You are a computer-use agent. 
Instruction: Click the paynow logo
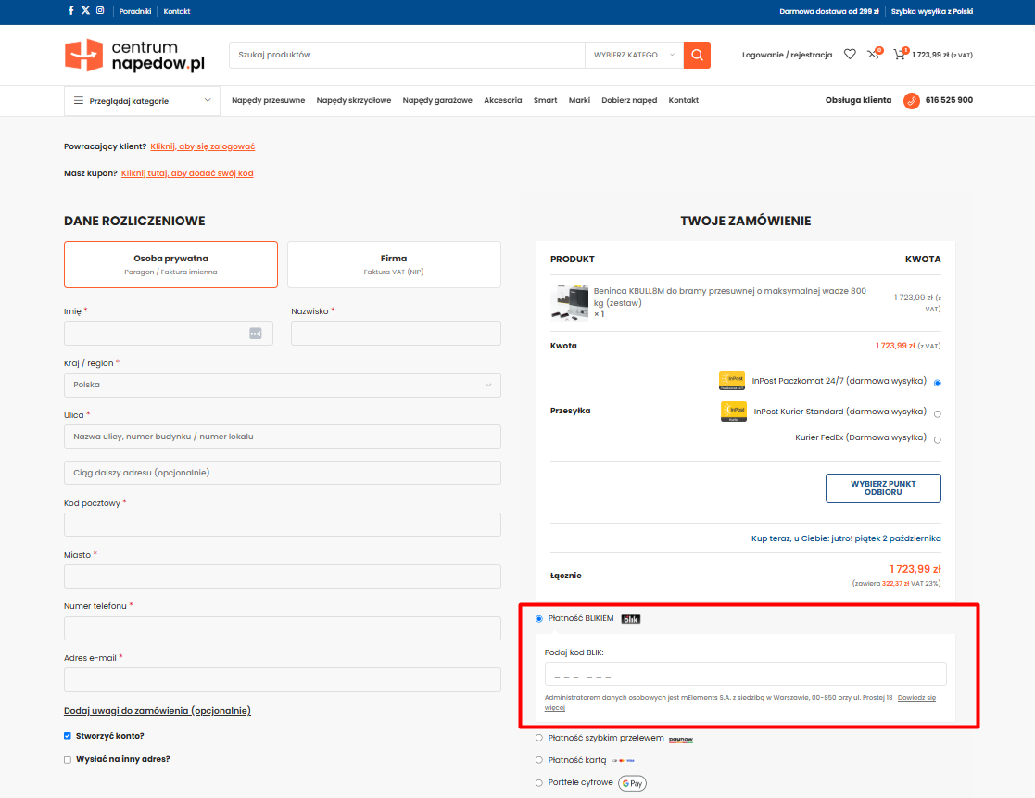680,739
